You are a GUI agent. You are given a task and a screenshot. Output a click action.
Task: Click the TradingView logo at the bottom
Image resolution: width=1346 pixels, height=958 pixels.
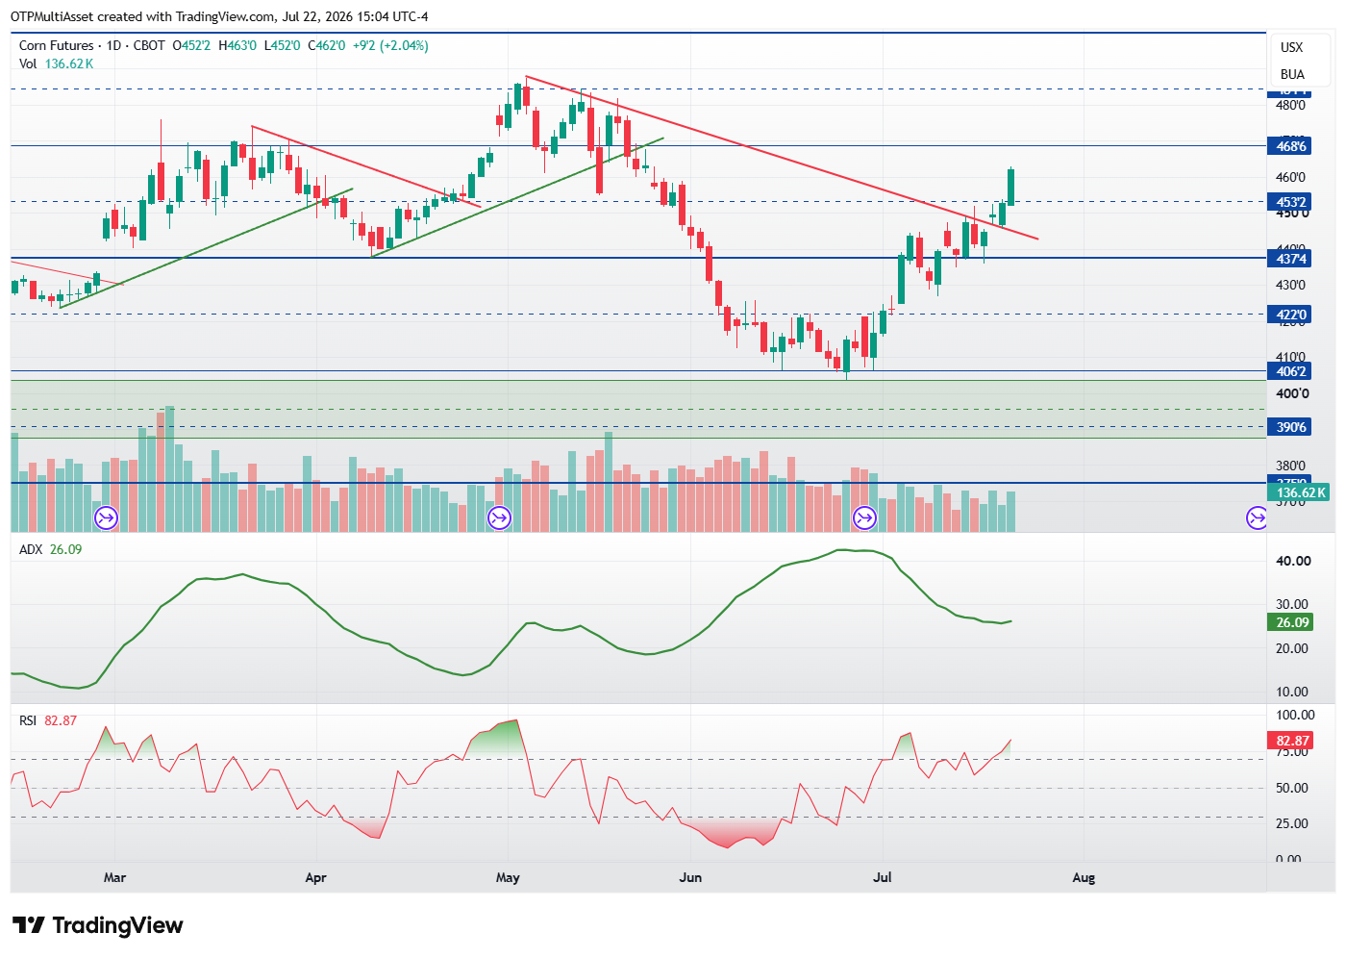click(97, 925)
